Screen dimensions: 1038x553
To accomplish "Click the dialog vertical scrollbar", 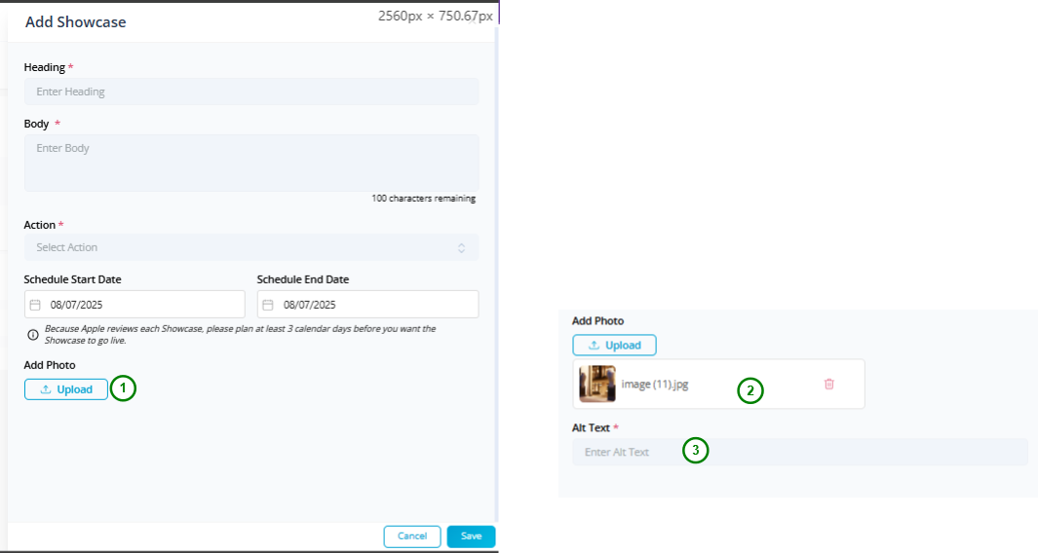I will point(496,275).
